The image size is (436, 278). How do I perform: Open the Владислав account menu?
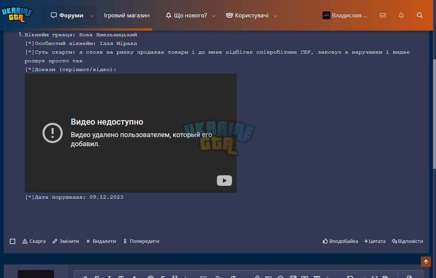point(345,15)
